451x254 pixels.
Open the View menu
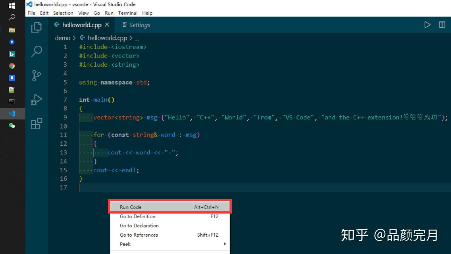83,13
